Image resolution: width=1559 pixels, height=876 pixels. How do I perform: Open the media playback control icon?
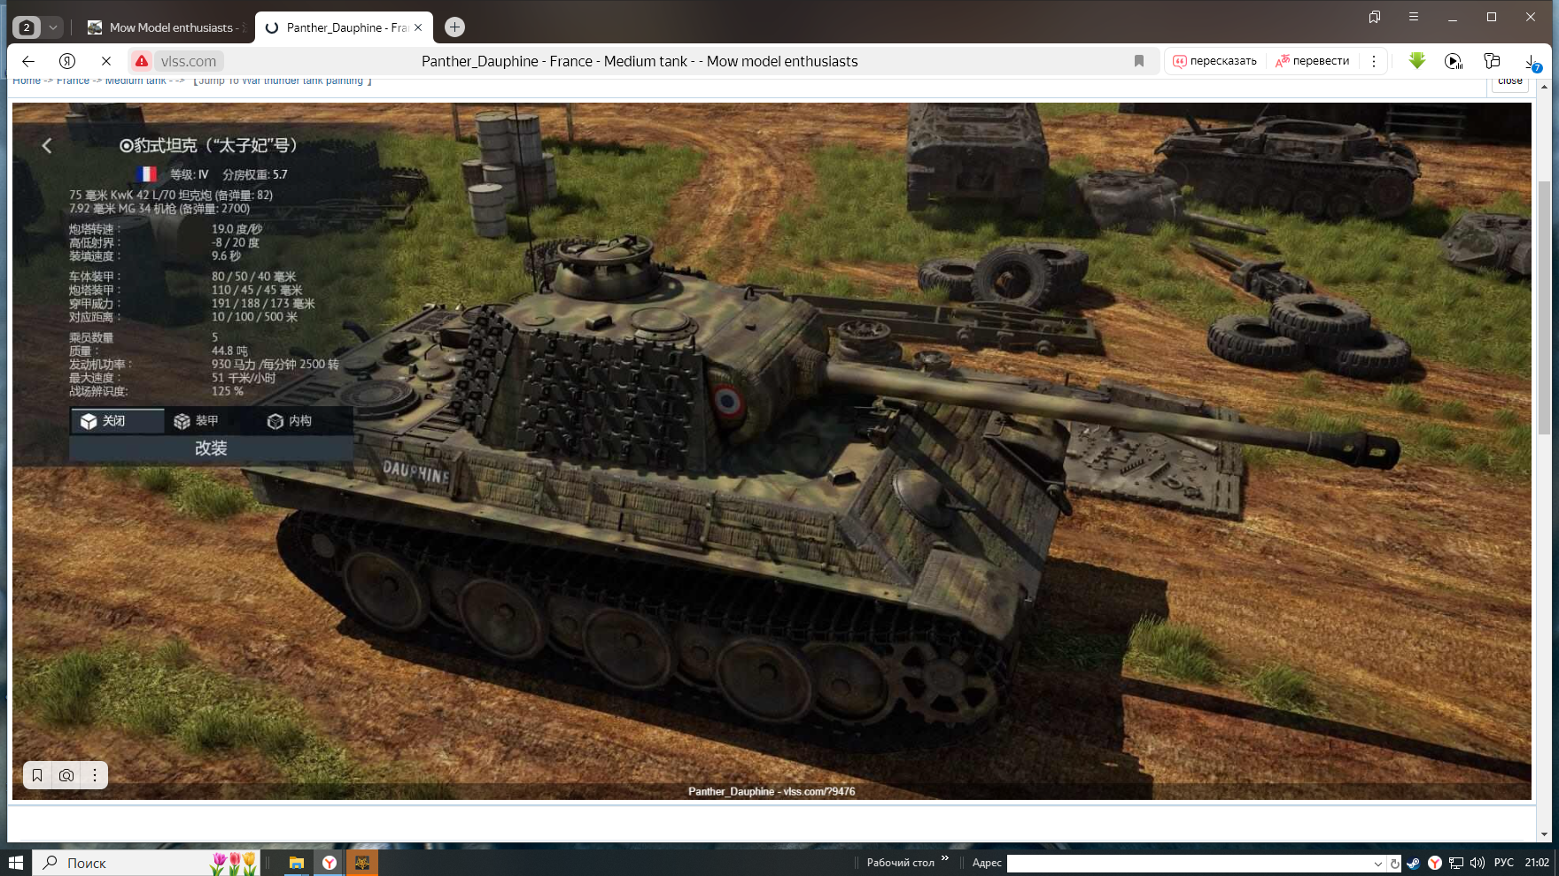pyautogui.click(x=1454, y=61)
